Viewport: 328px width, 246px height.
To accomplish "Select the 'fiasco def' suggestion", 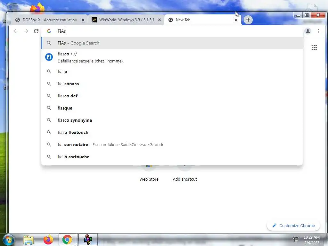I will 172,96.
